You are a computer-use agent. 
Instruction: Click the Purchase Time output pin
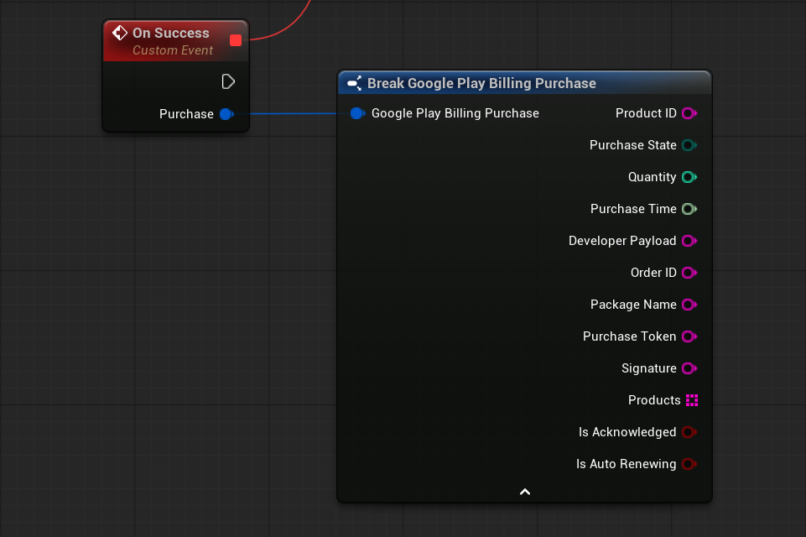[x=689, y=209]
